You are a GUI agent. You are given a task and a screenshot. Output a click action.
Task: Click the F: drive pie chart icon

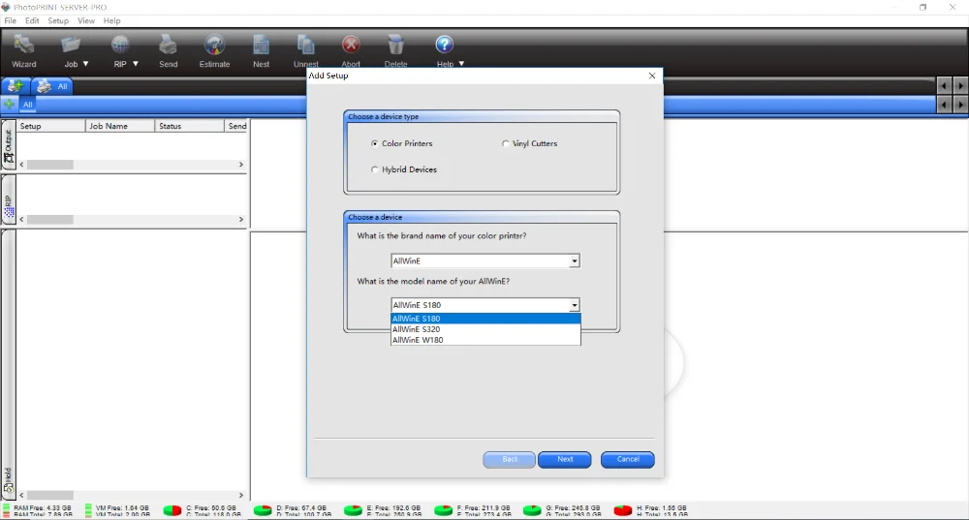(443, 510)
